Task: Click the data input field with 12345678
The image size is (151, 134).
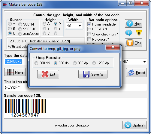Action: pos(16,61)
